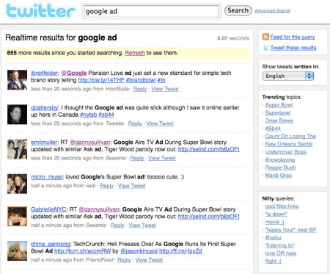This screenshot has height=274, width=330.
Task: Click @dannysullivan in GabrielleNYC's tweet
Action: 99,209
